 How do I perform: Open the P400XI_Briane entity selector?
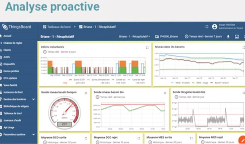tap(166, 37)
